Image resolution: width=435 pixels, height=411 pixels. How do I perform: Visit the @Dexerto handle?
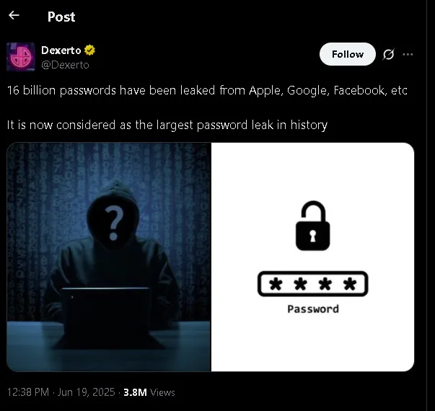[x=65, y=65]
